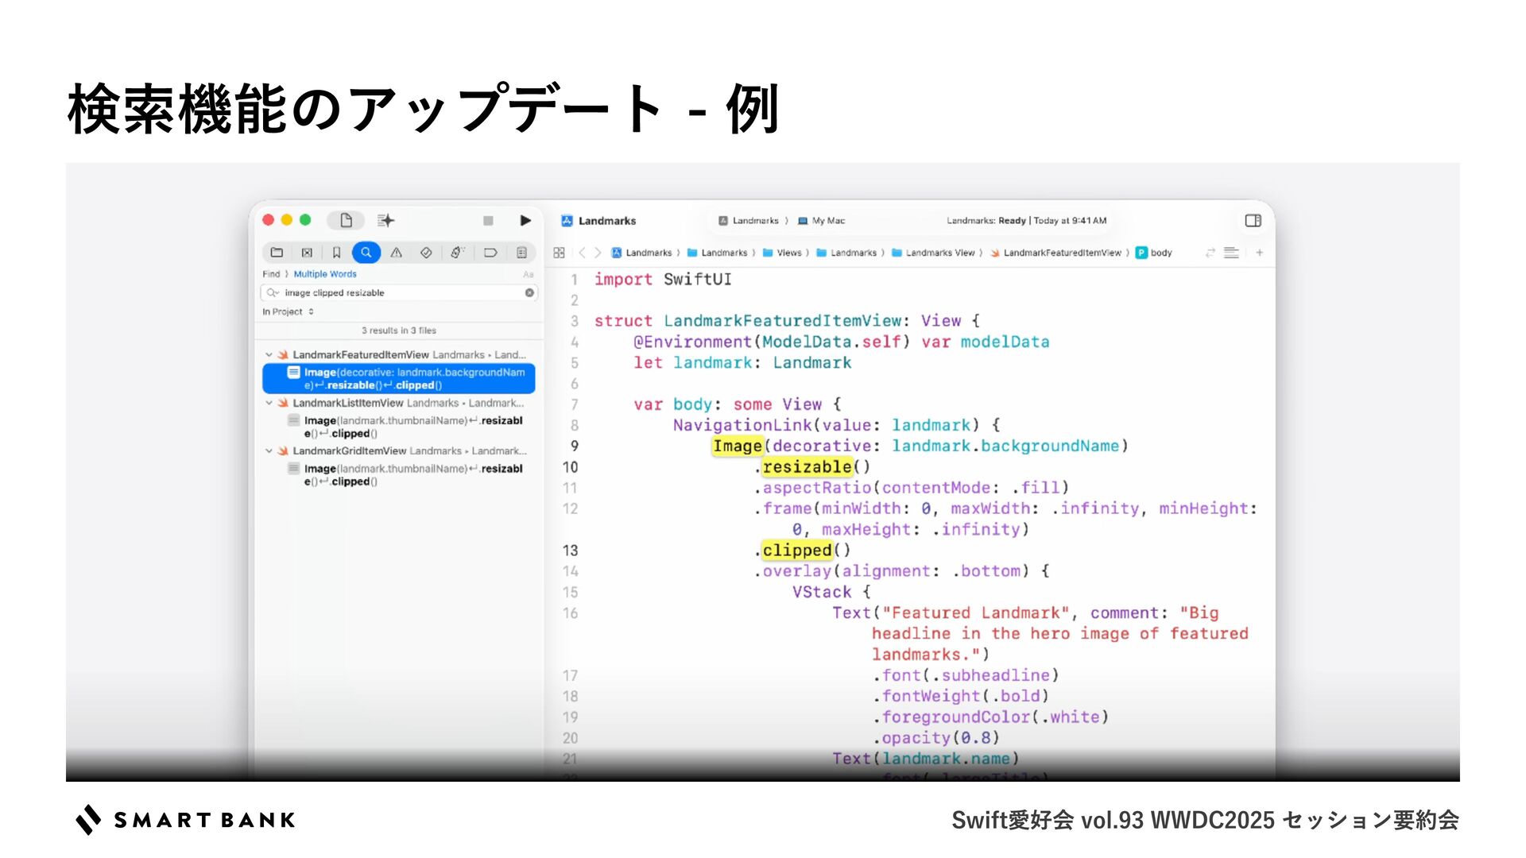Click the '3 results in 3 files' text
The width and height of the screenshot is (1526, 858).
(399, 330)
